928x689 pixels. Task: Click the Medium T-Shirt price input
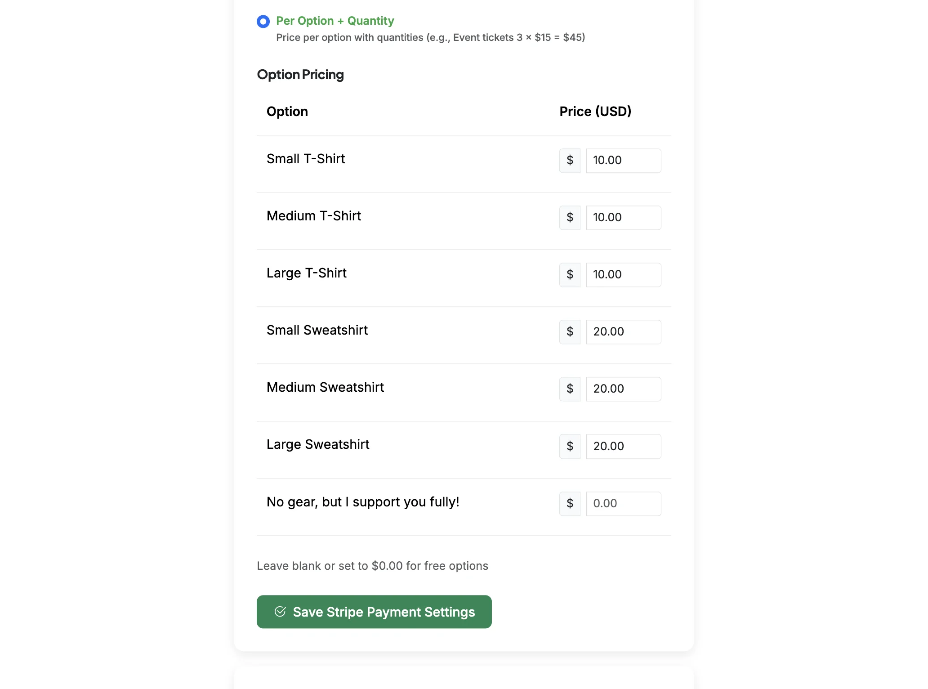pos(624,218)
